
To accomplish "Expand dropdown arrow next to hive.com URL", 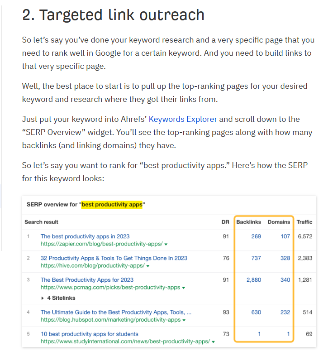I will tap(148, 266).
